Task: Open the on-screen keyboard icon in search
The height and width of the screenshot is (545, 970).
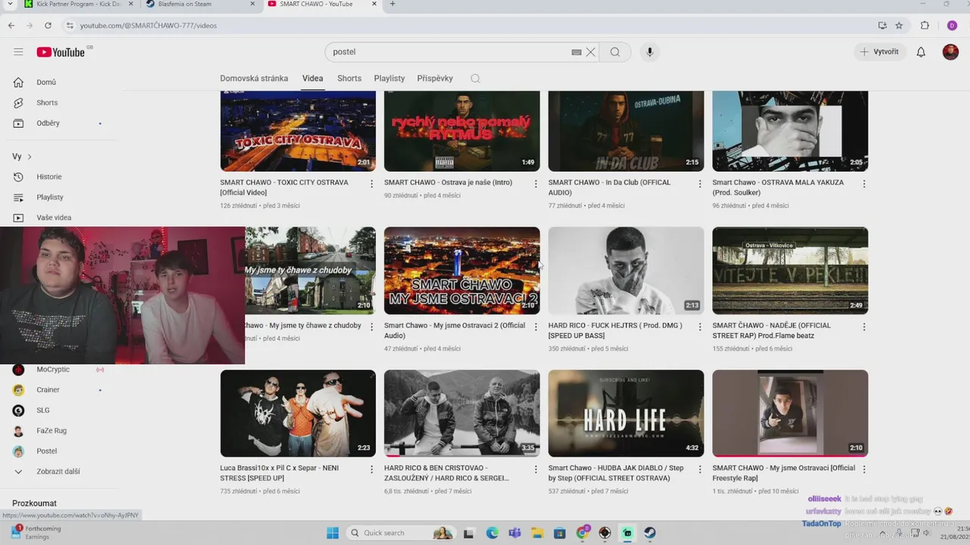Action: coord(576,52)
